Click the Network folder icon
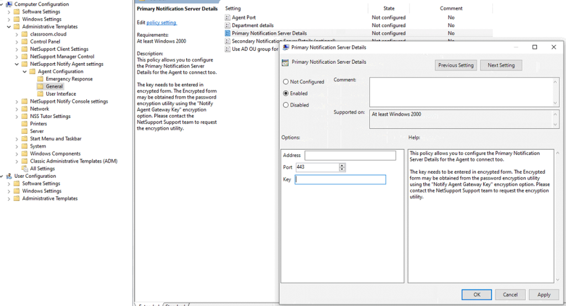This screenshot has width=566, height=306. tap(24, 109)
